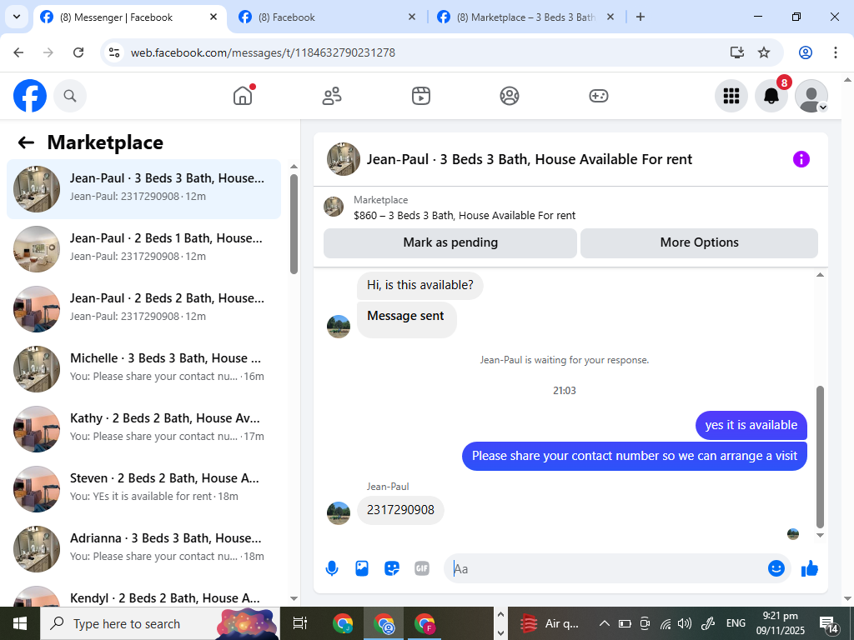This screenshot has width=854, height=640.
Task: Open the Gaming controller icon
Action: pyautogui.click(x=599, y=96)
